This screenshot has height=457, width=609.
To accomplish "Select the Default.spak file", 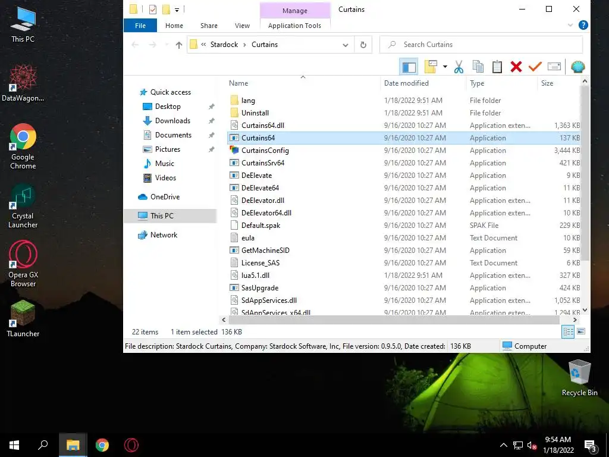I will [260, 226].
